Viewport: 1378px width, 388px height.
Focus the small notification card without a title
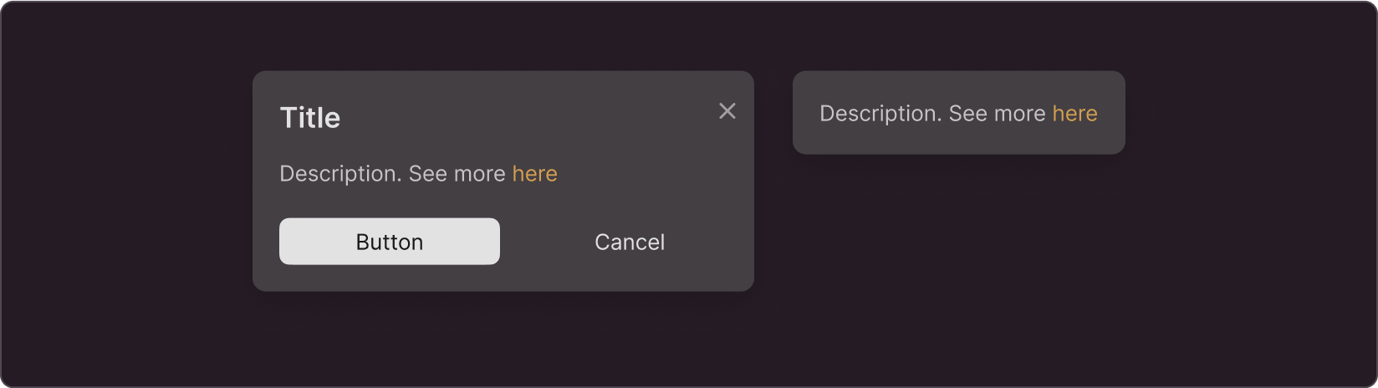point(959,113)
